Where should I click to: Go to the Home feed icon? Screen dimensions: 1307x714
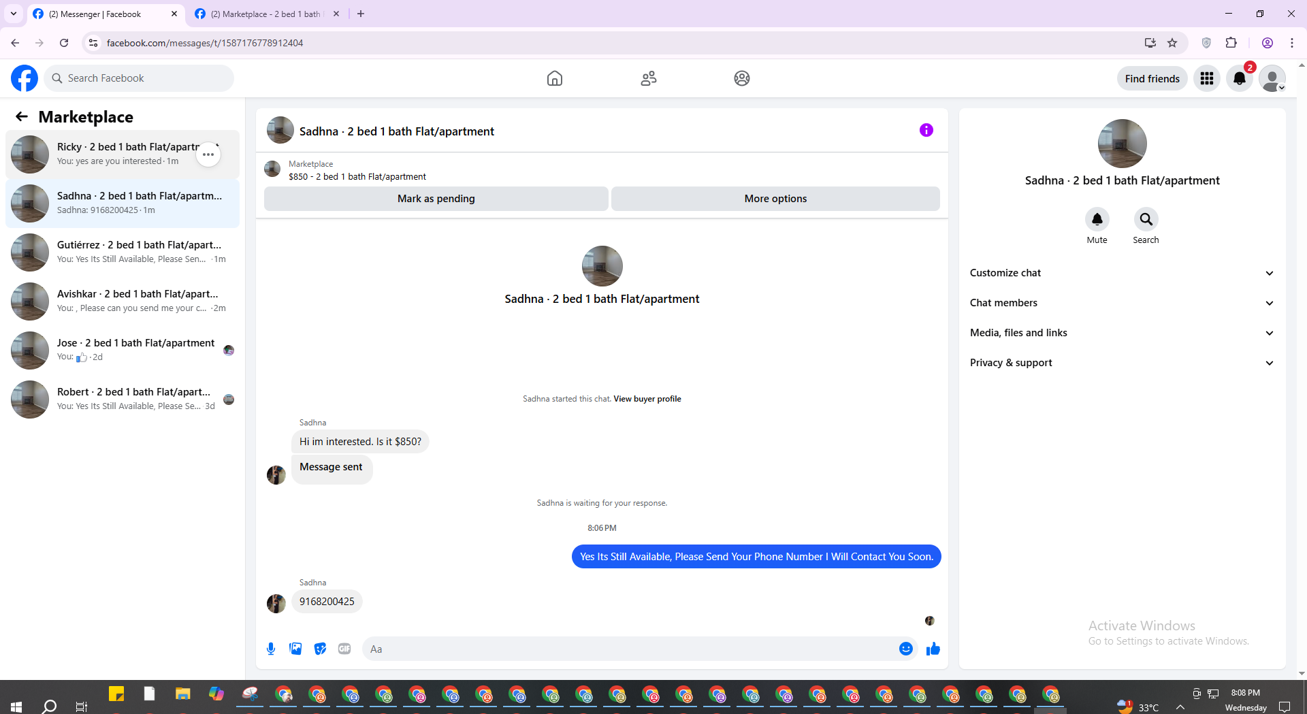pyautogui.click(x=555, y=78)
